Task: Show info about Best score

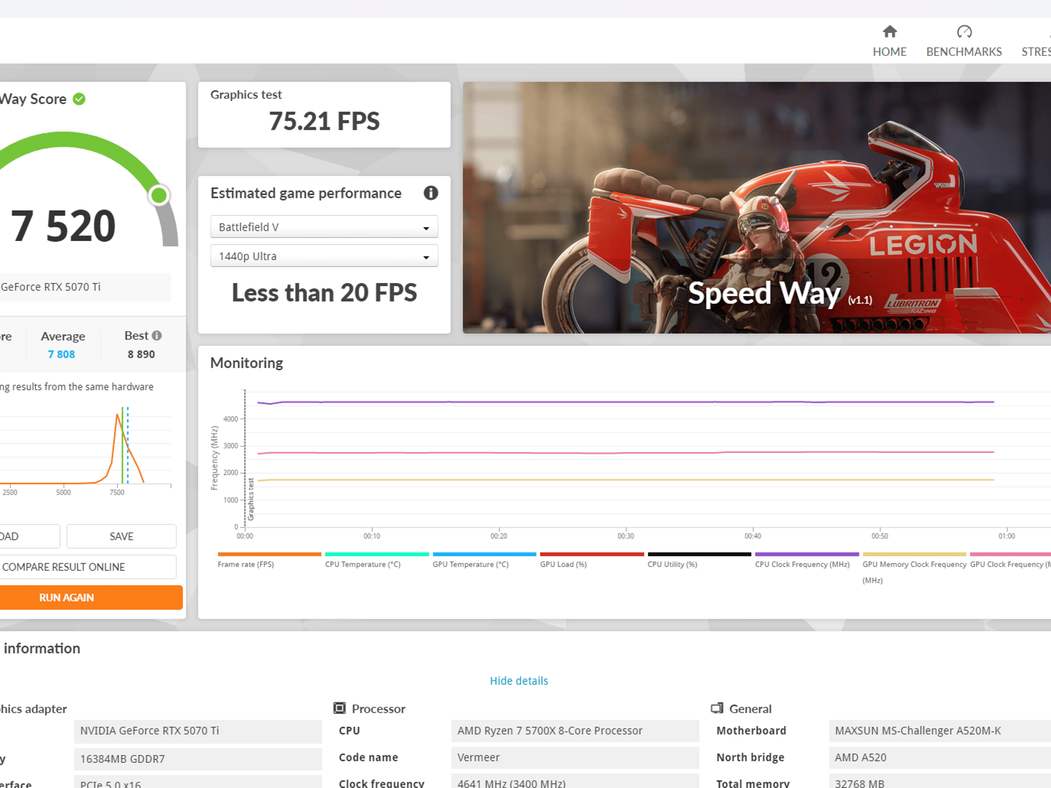Action: click(x=157, y=336)
